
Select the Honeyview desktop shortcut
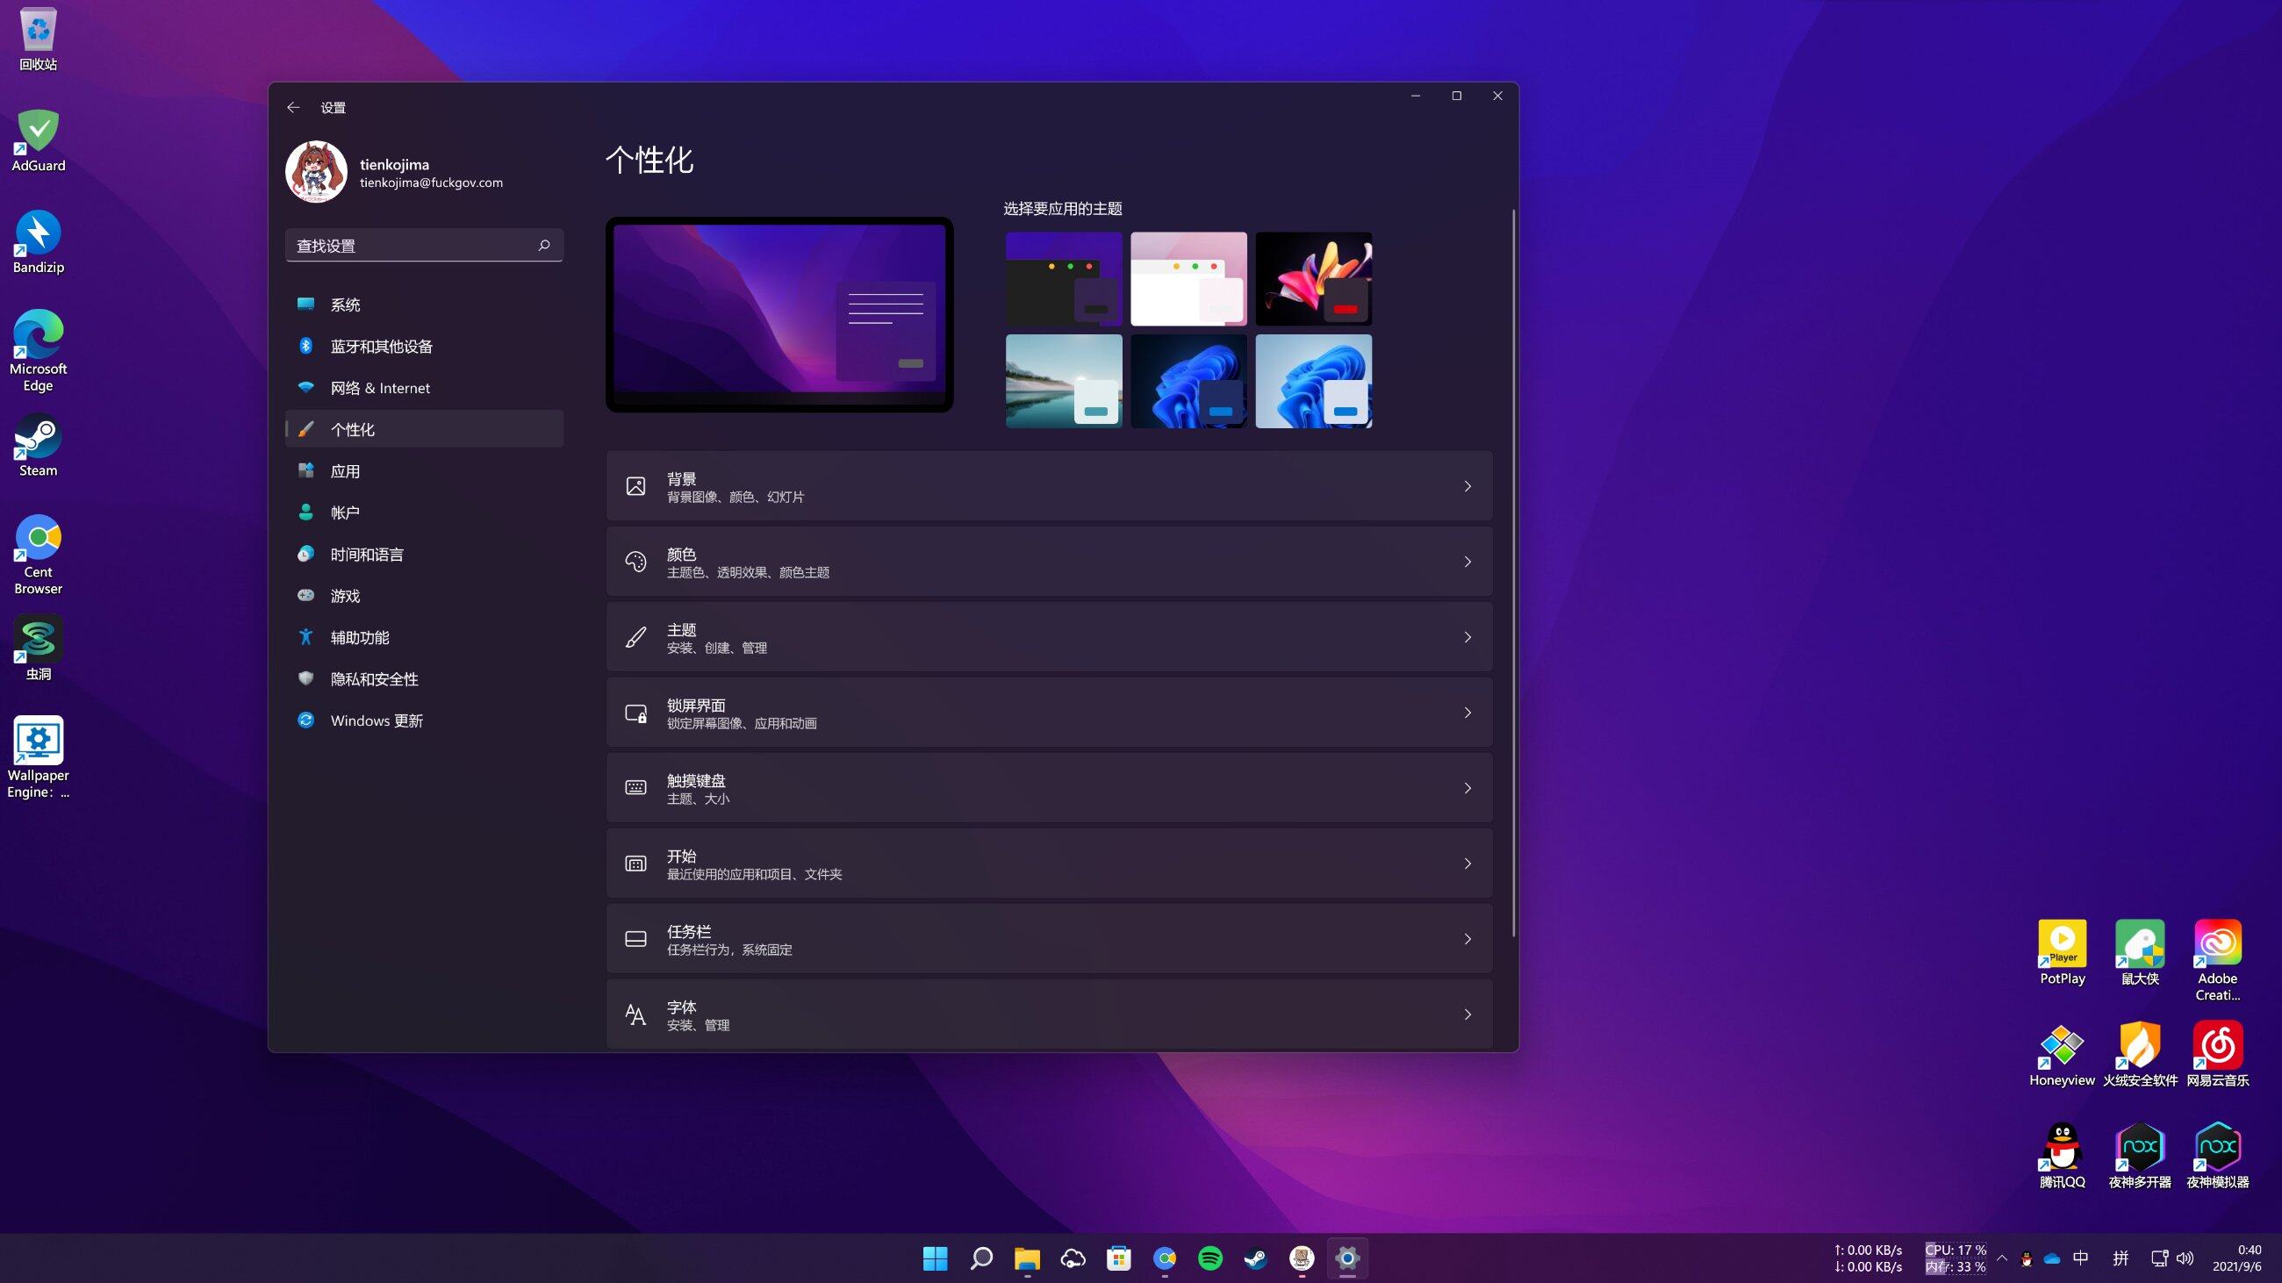click(2062, 1054)
